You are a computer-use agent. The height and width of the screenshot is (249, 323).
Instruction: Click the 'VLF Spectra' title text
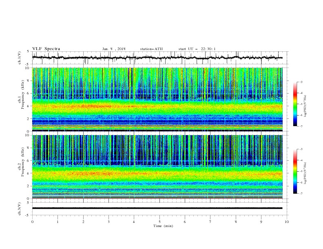[x=46, y=49]
